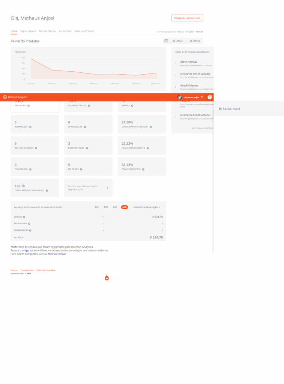Screen dimensions: 284x384
Task: Pick end date 28 JAN 24
Action: click(195, 41)
